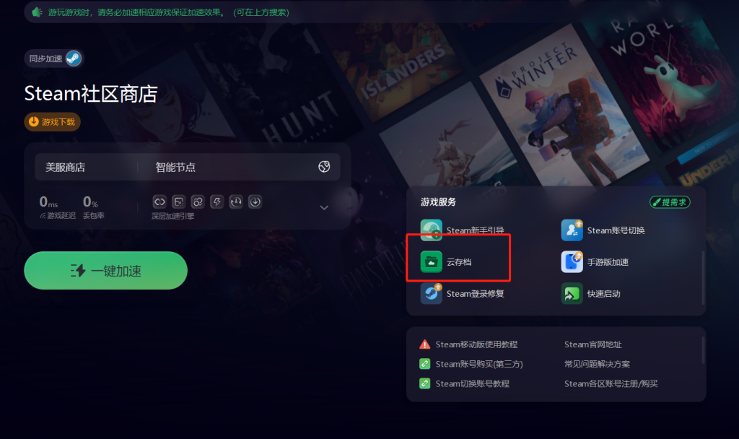
Task: Click the 提需求 feedback button
Action: pos(670,202)
